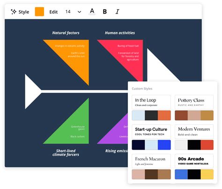The image size is (222, 189).
Task: Pick Pottery Class golden tan swatch
Action: tap(207, 115)
